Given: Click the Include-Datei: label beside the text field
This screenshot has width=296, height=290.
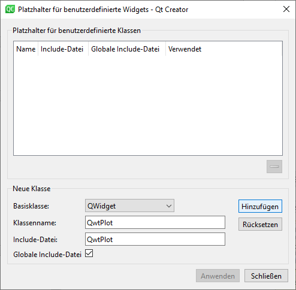Looking at the screenshot, I should coord(35,240).
